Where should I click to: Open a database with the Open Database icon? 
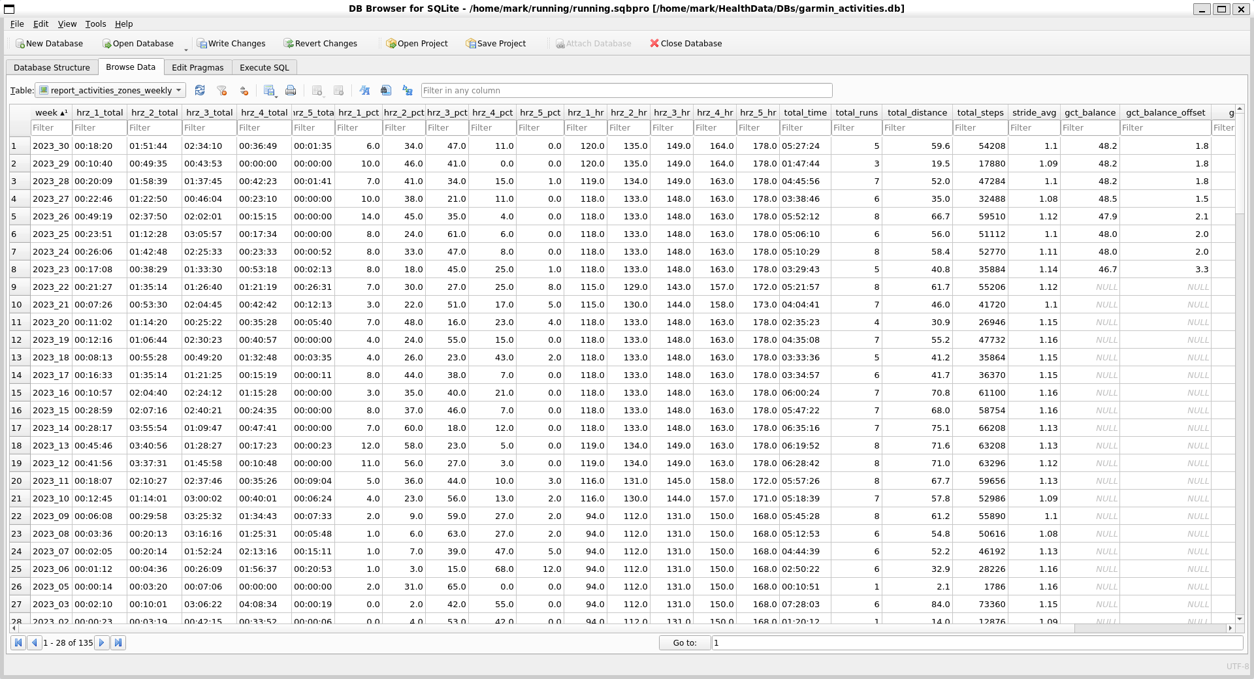(x=138, y=43)
